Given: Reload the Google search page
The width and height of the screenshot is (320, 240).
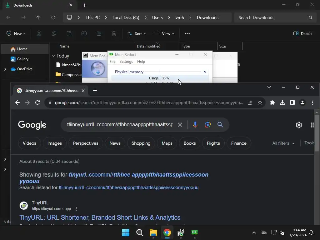Looking at the screenshot, I should pyautogui.click(x=37, y=102).
